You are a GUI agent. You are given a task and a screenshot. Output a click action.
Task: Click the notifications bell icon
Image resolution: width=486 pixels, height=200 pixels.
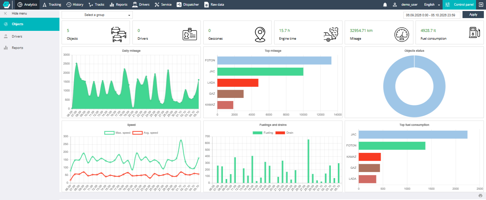[385, 5]
